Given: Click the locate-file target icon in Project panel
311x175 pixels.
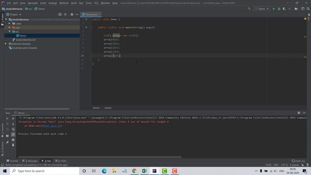Looking at the screenshot, I should 60,15.
